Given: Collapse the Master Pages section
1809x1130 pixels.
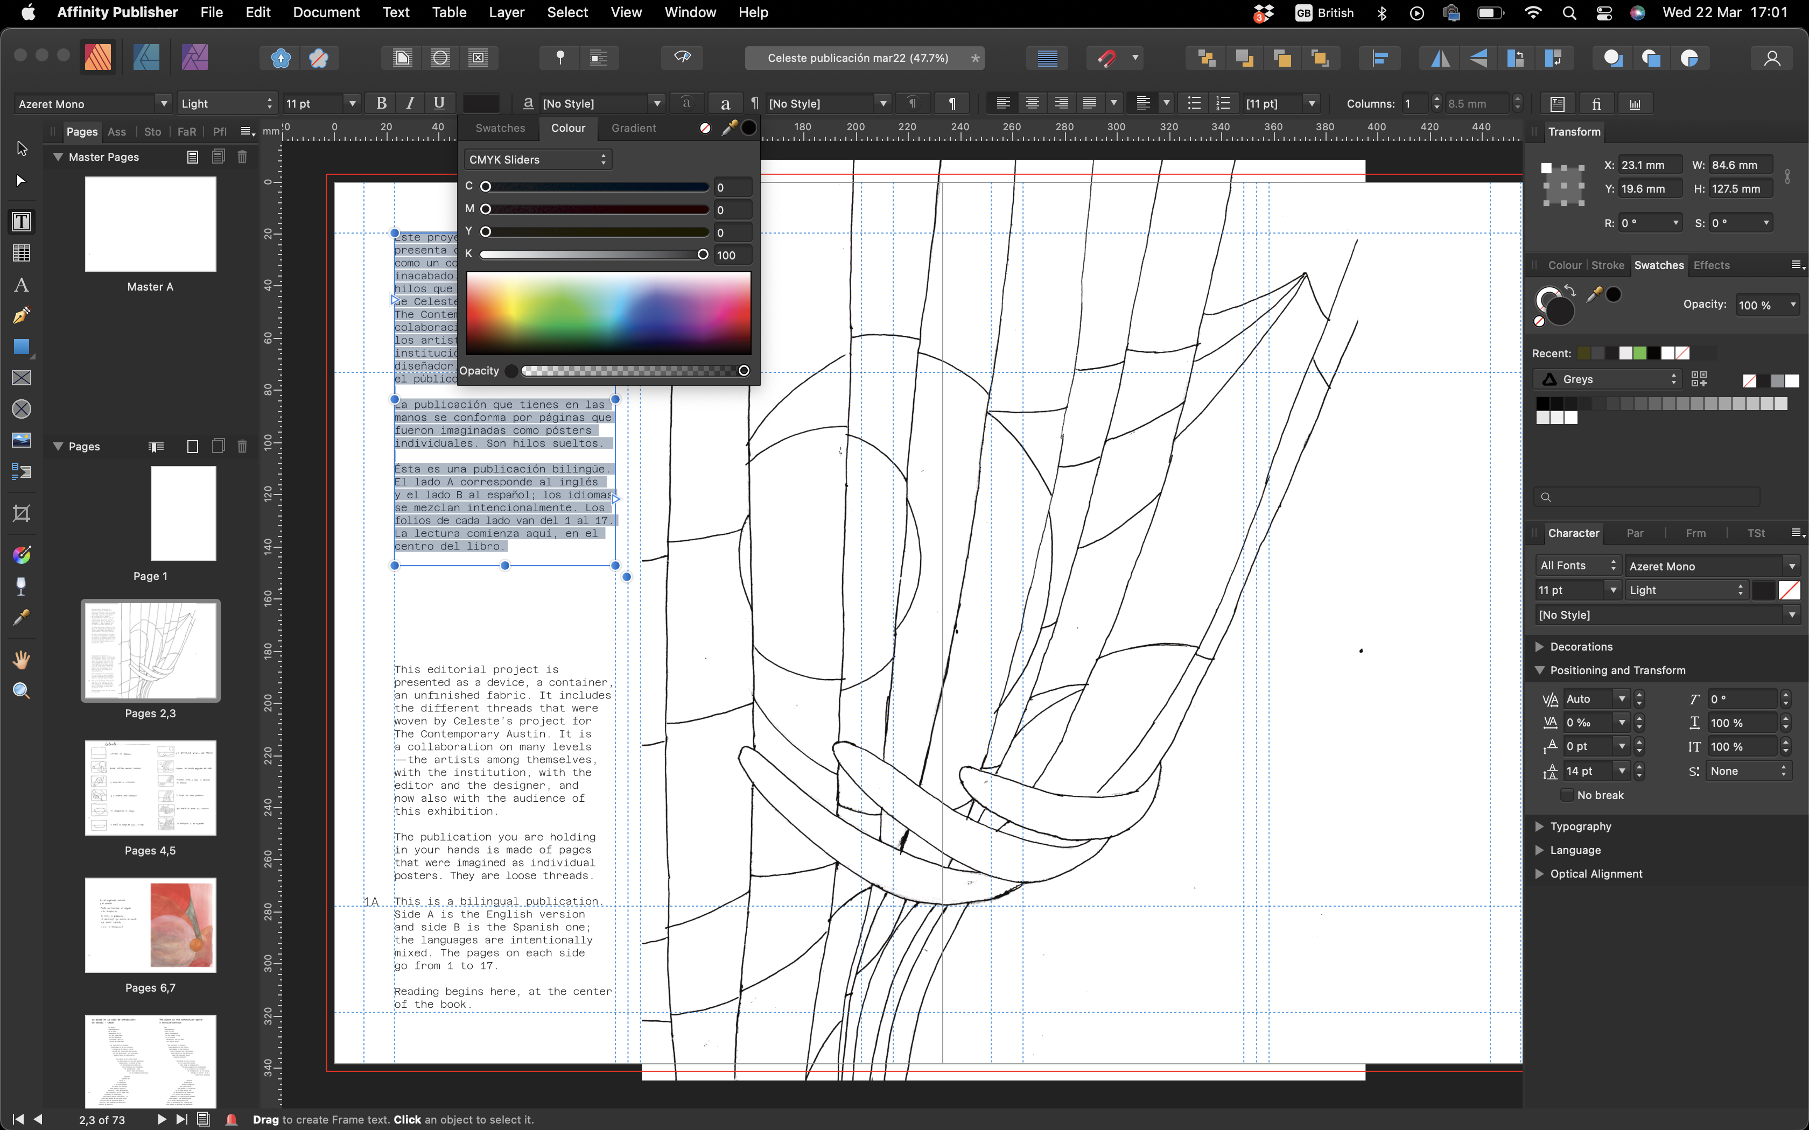Looking at the screenshot, I should coord(58,157).
